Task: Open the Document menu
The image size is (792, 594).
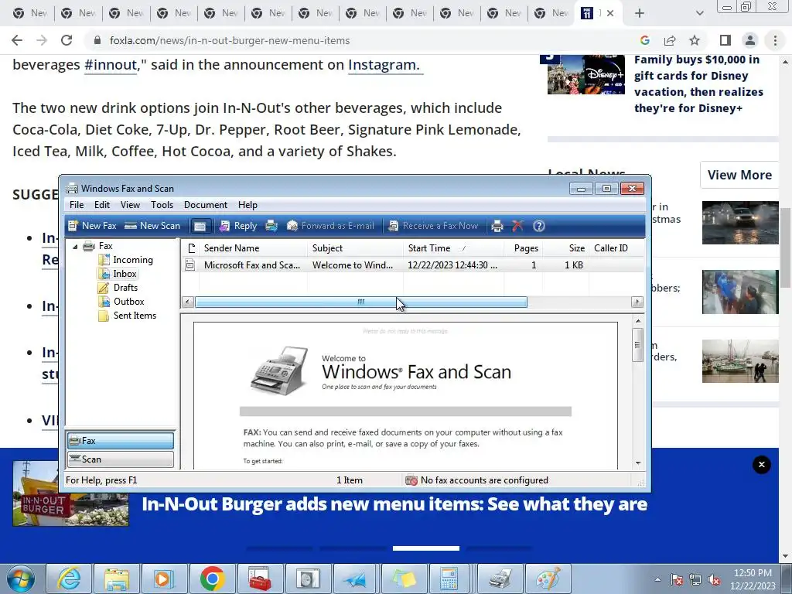Action: [x=206, y=204]
